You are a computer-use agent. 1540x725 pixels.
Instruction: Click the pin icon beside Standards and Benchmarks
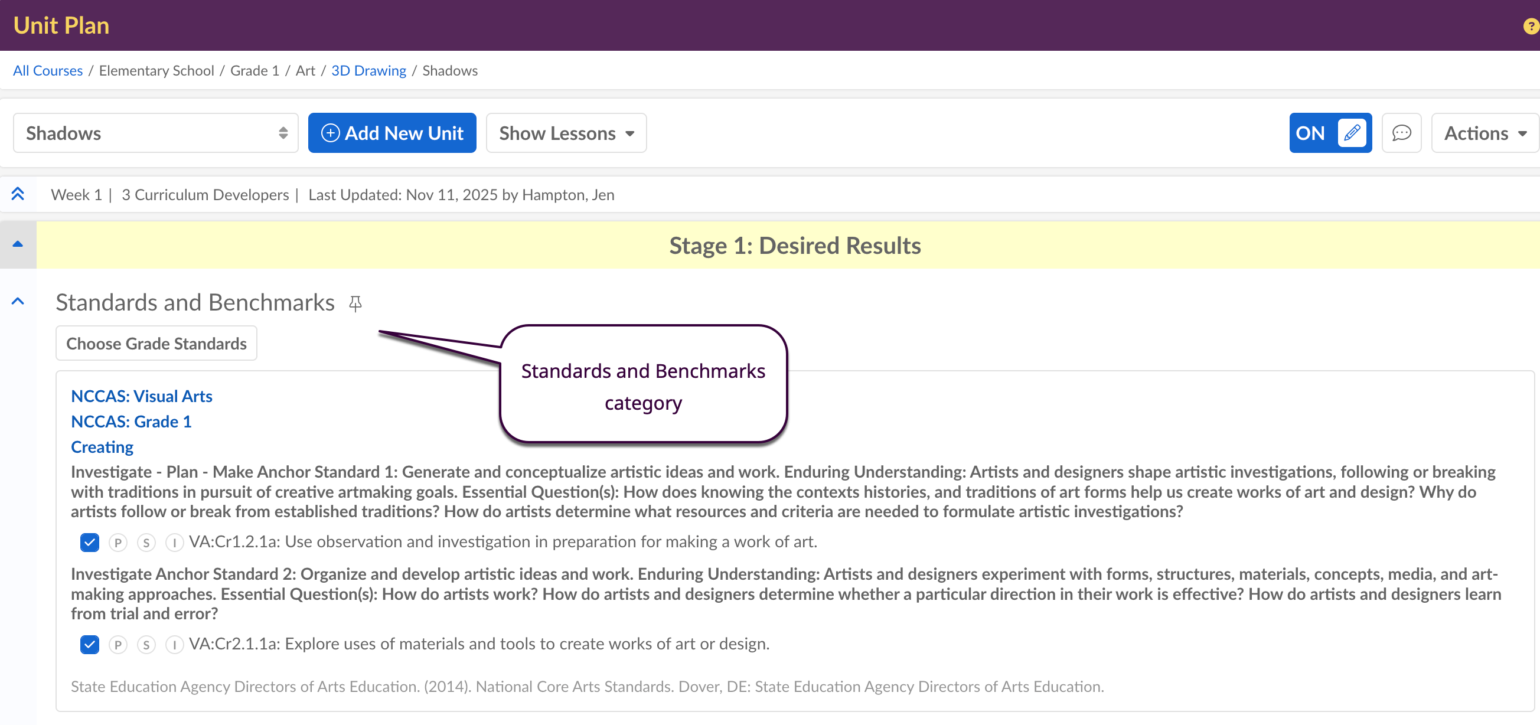click(x=355, y=303)
